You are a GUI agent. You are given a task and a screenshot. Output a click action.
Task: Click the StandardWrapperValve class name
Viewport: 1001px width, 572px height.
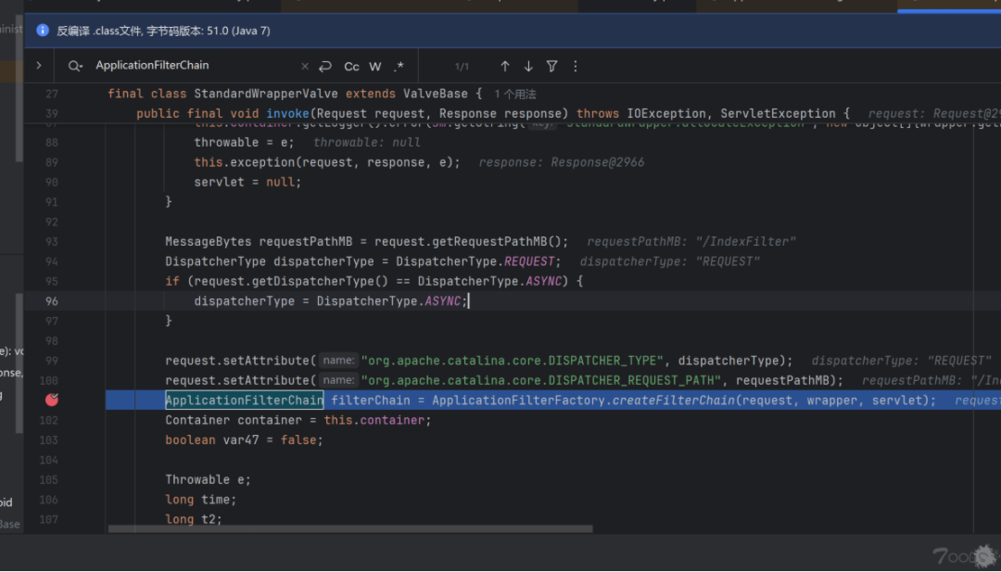266,94
